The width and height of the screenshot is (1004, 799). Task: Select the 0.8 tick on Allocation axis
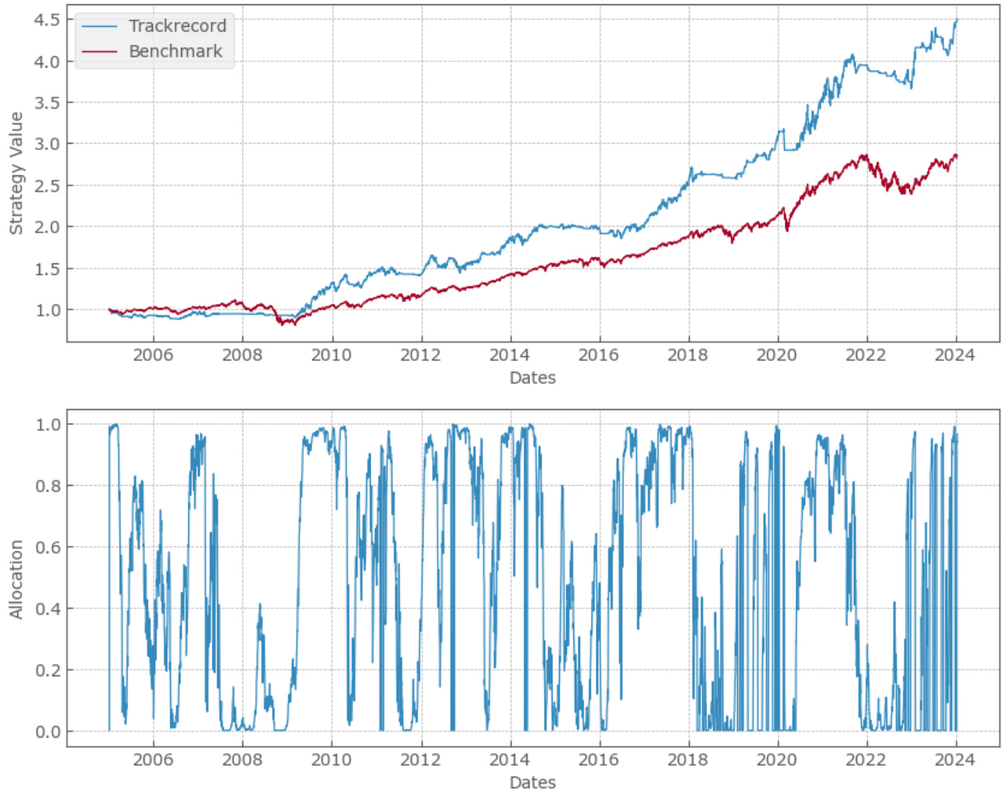[x=48, y=486]
